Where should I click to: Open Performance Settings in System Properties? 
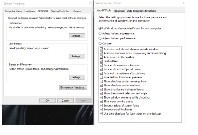pos(77,36)
